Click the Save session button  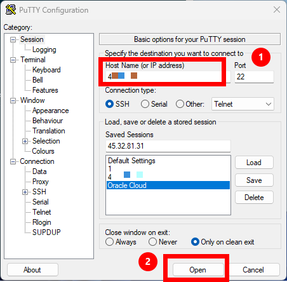(254, 180)
